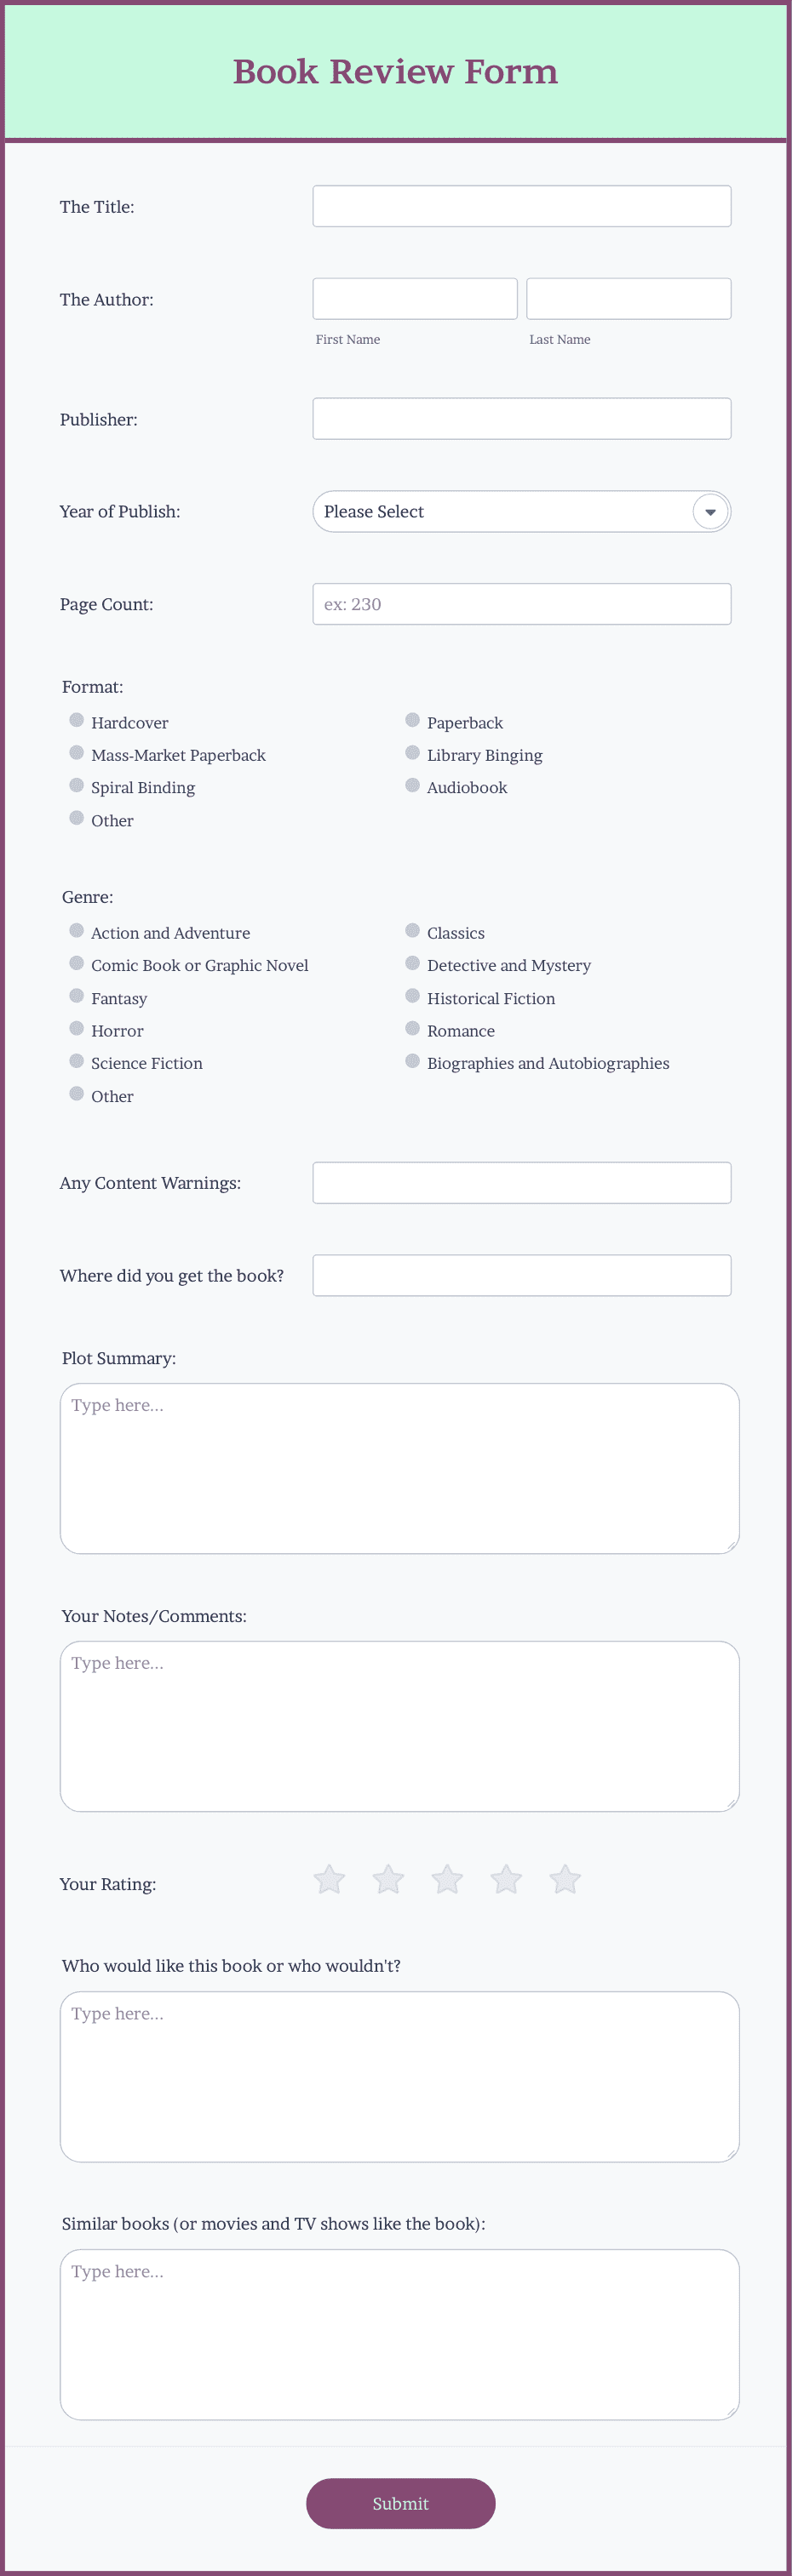This screenshot has height=2576, width=792.
Task: Rate the book one star
Action: pyautogui.click(x=330, y=1879)
